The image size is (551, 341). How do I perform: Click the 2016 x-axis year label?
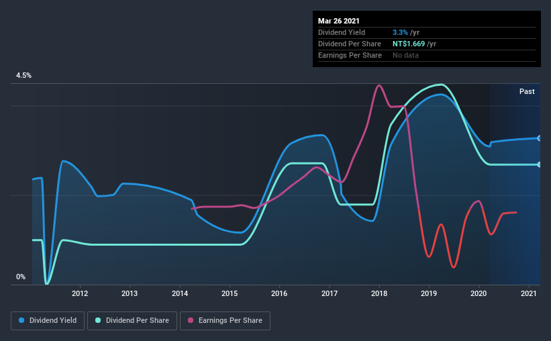click(279, 293)
